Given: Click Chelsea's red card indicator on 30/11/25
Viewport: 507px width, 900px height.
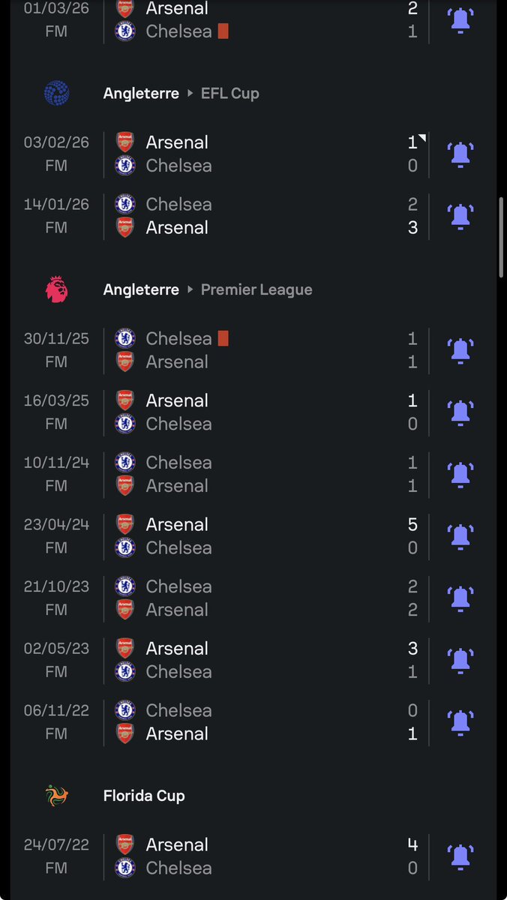Looking at the screenshot, I should [x=223, y=339].
